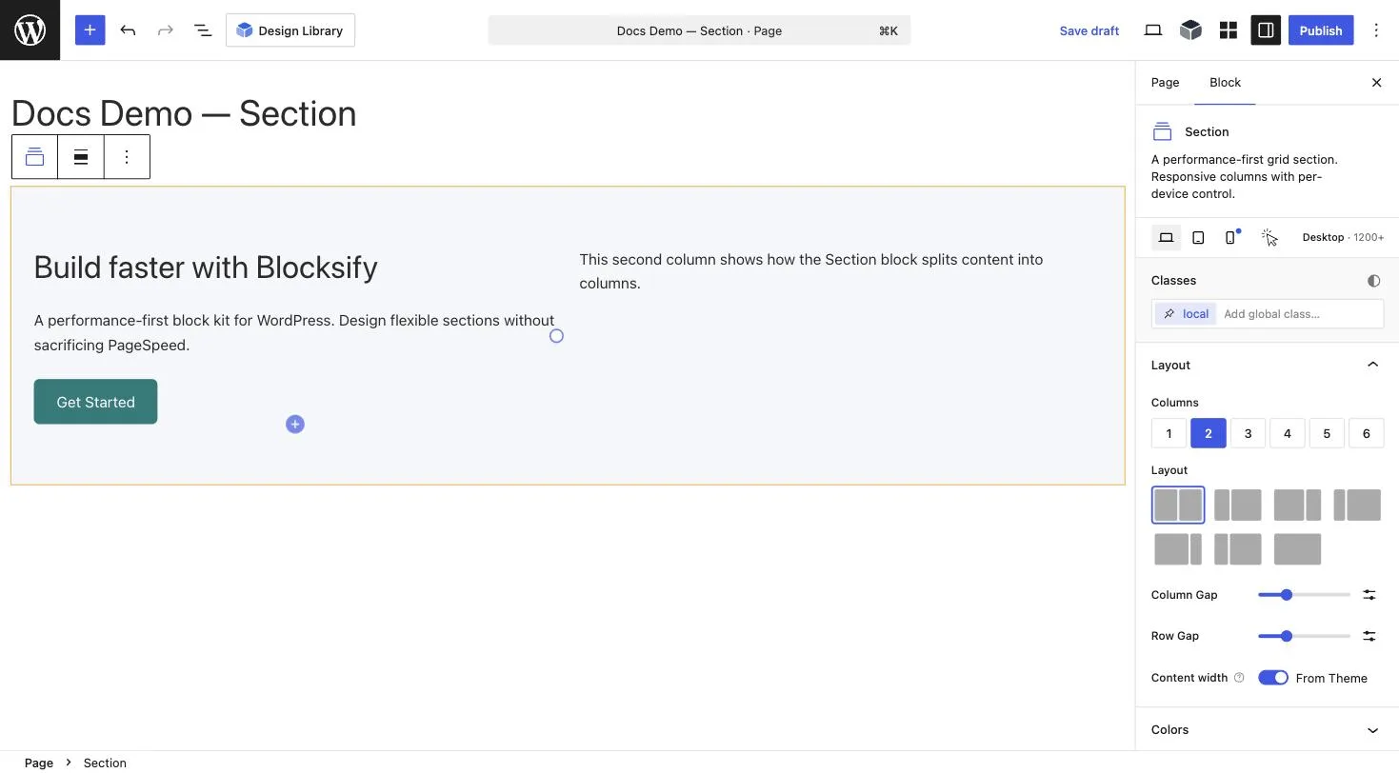Screen dimensions: 1399x773
Task: Open Column Gap custom settings icon
Action: (x=1369, y=595)
